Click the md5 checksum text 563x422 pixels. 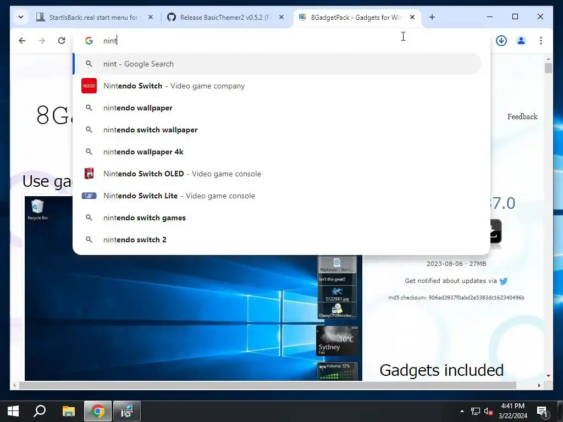point(456,297)
